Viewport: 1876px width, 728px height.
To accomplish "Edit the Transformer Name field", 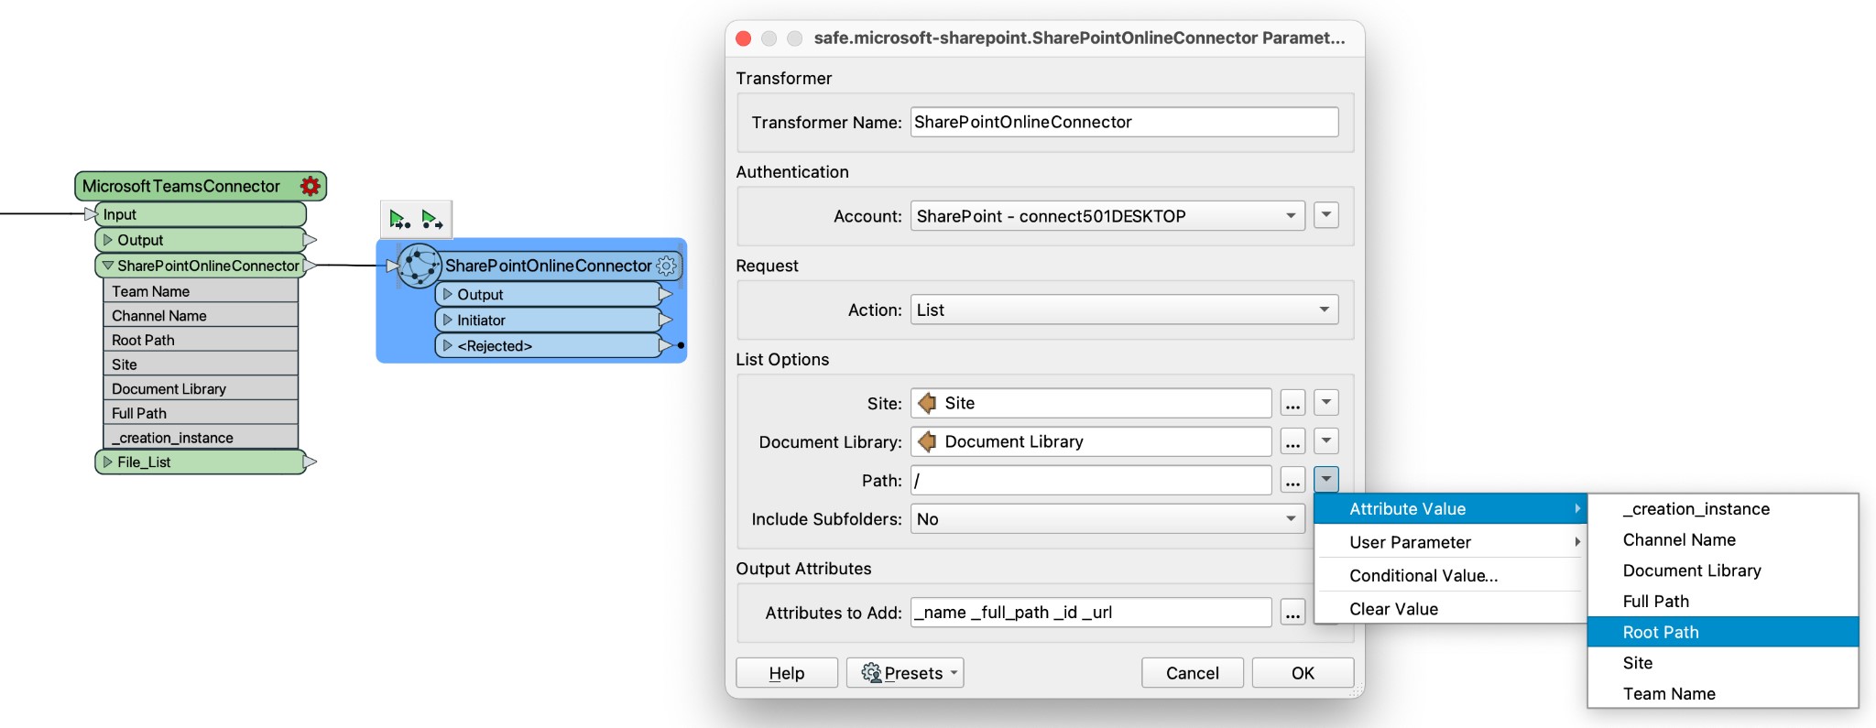I will coord(1124,123).
